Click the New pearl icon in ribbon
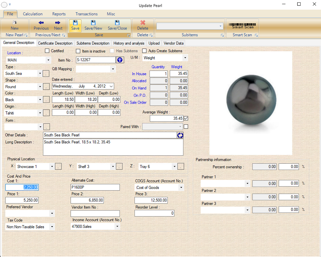The height and width of the screenshot is (257, 321). 15,23
